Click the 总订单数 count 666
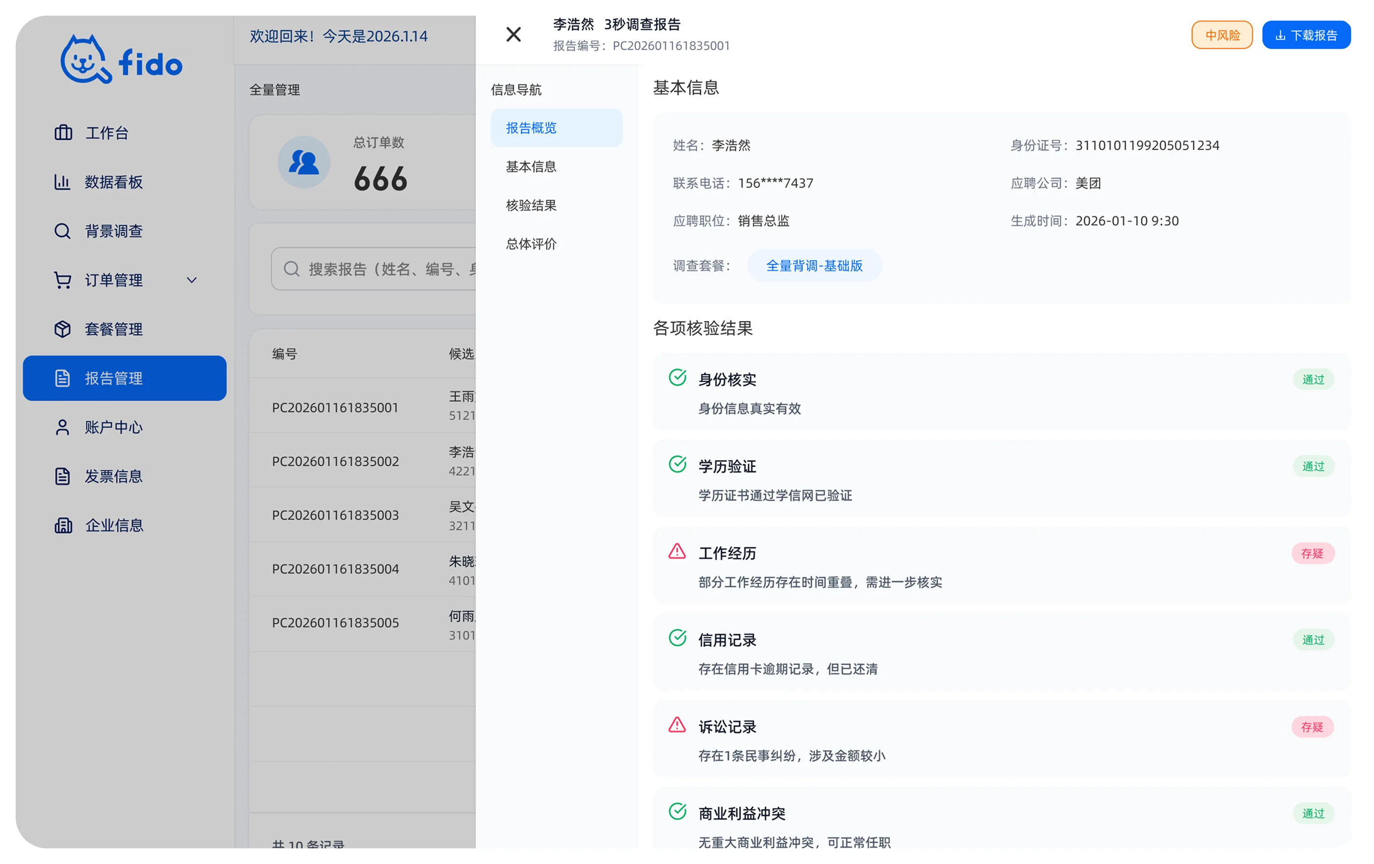The width and height of the screenshot is (1374, 864). [381, 179]
